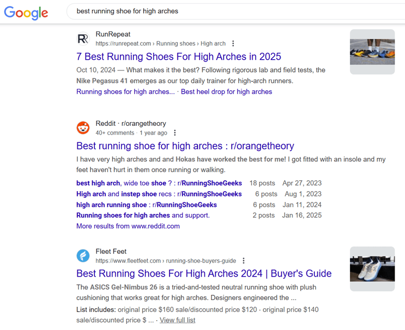Open more options for RunRepeat result
The width and height of the screenshot is (405, 330).
point(233,44)
